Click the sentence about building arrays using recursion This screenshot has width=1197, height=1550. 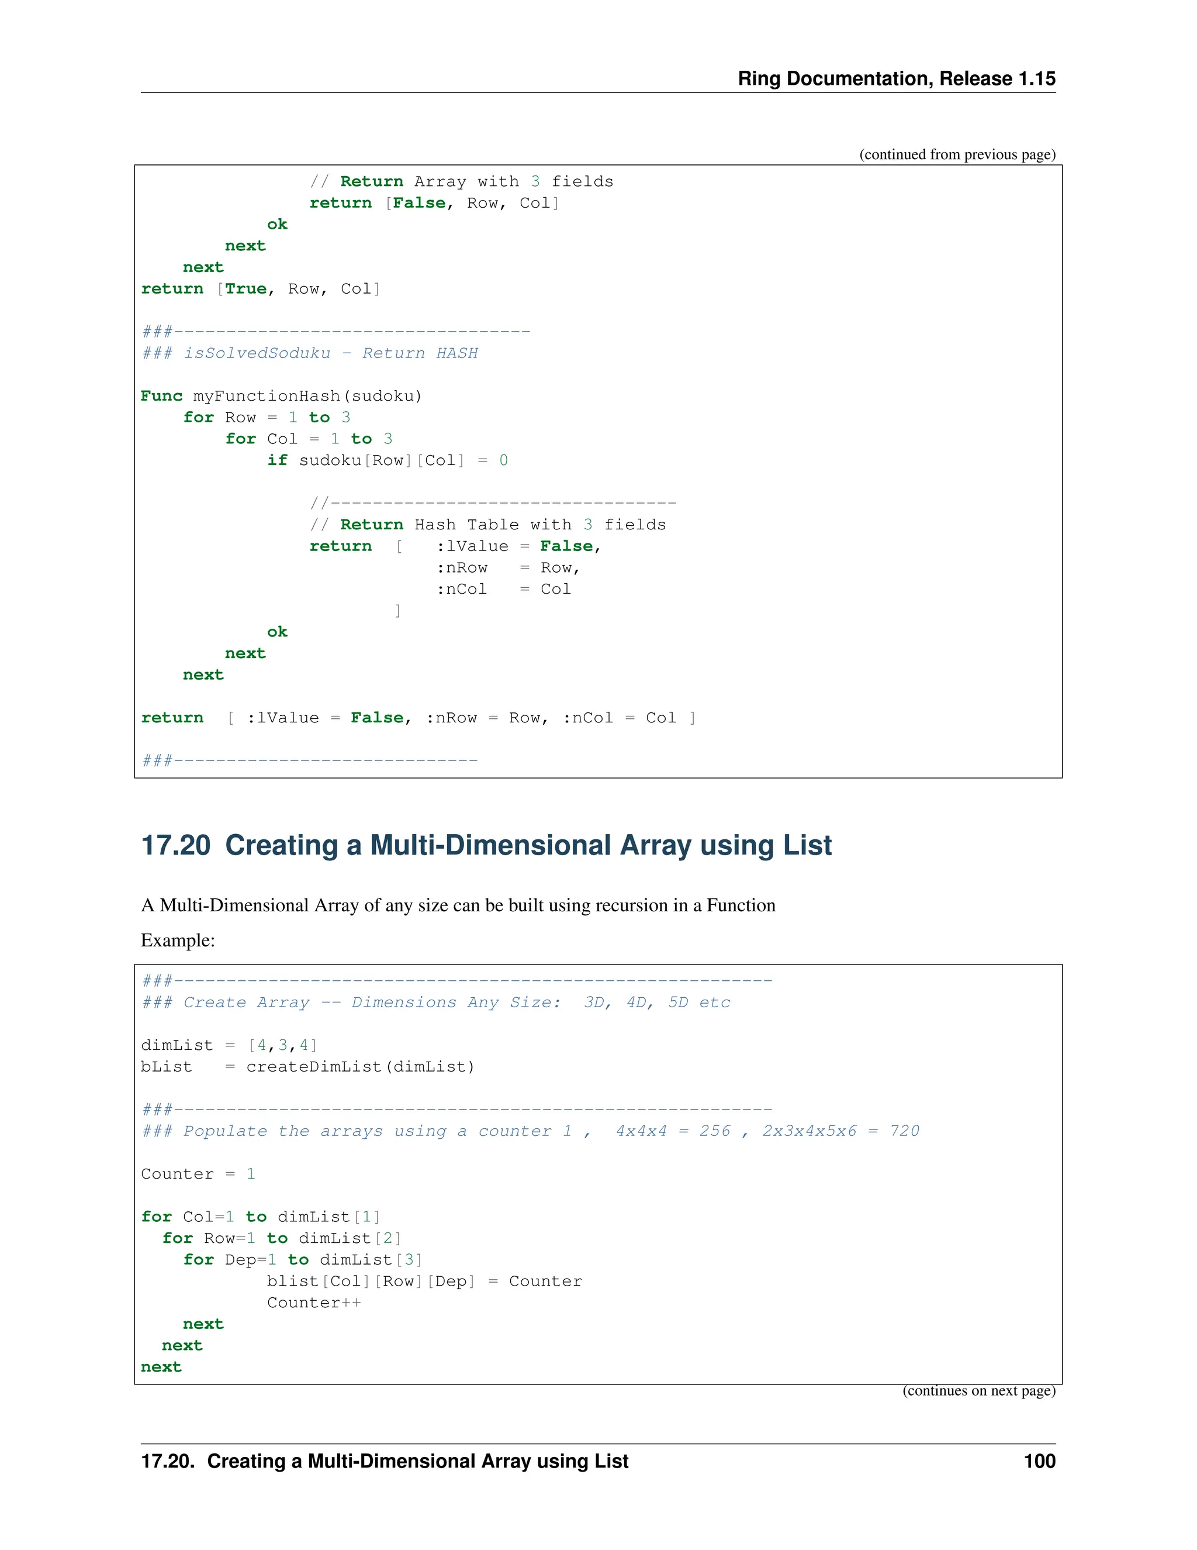tap(458, 905)
